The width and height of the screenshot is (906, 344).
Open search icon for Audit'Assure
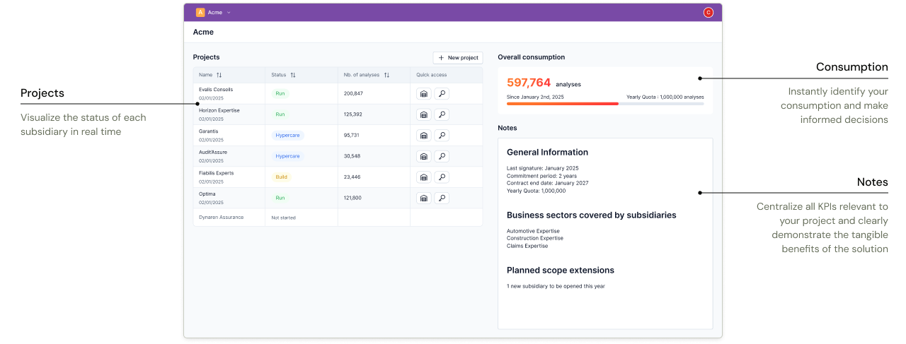[442, 156]
